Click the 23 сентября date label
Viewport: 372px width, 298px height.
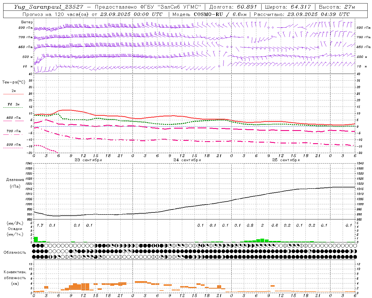coord(88,160)
